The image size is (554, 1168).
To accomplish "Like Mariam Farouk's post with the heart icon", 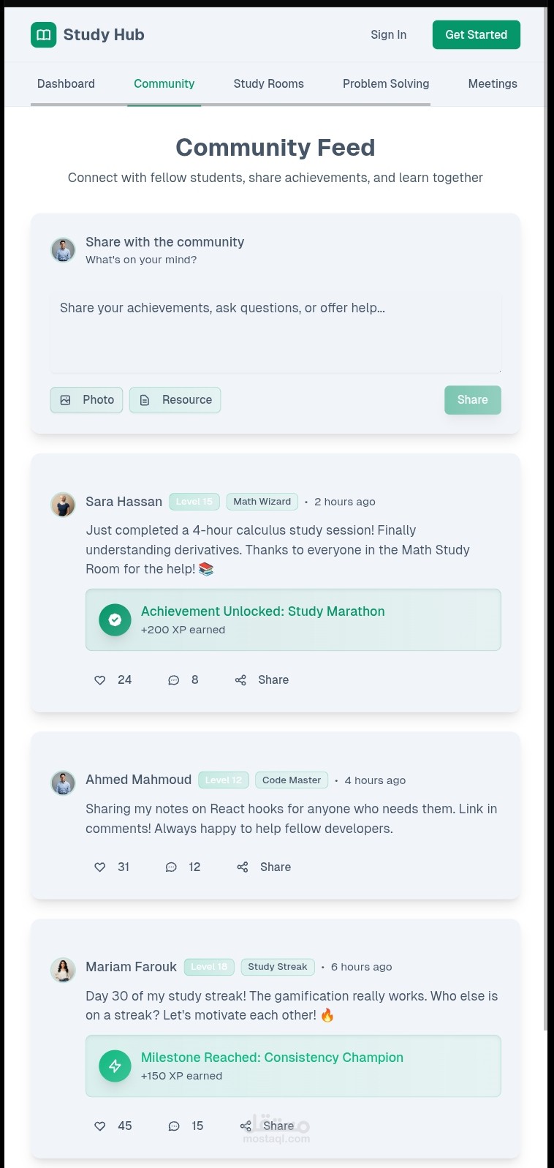I will pos(100,1126).
